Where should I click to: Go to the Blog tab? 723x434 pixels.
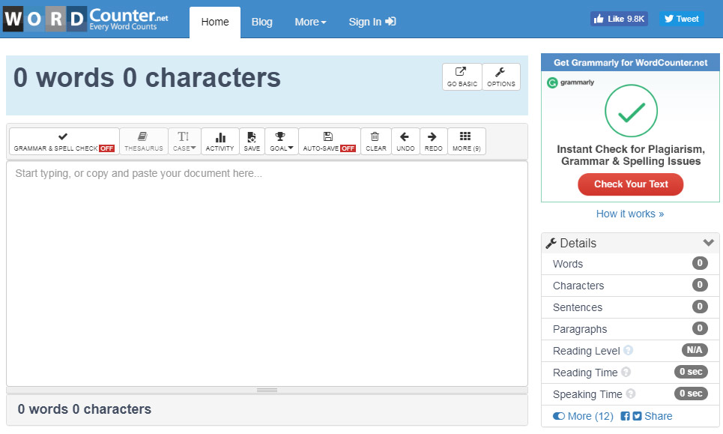(x=262, y=22)
